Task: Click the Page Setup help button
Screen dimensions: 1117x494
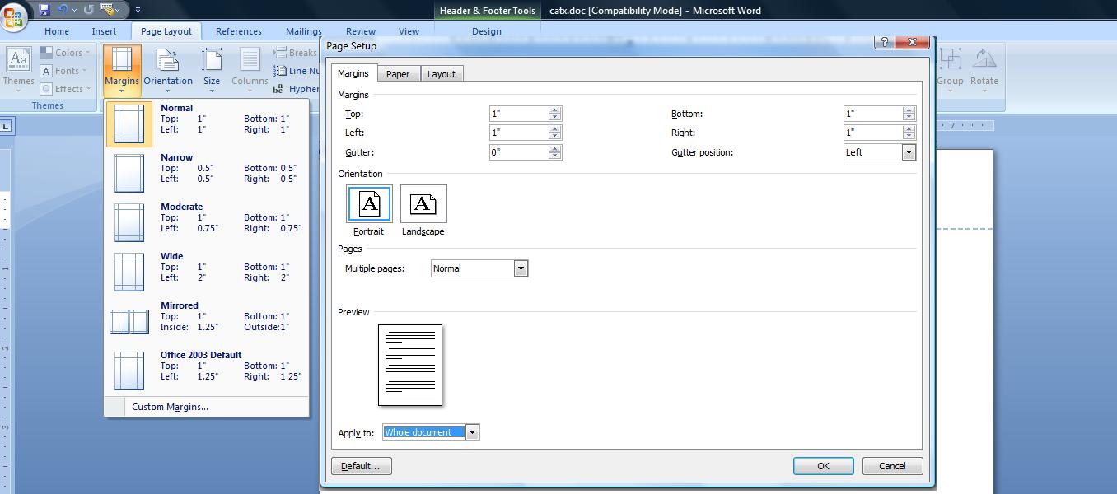Action: pos(884,43)
